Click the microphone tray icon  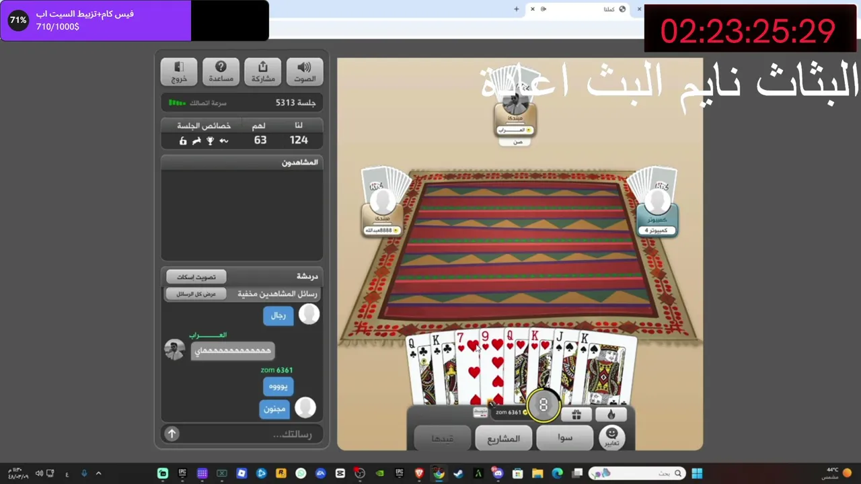pyautogui.click(x=84, y=473)
